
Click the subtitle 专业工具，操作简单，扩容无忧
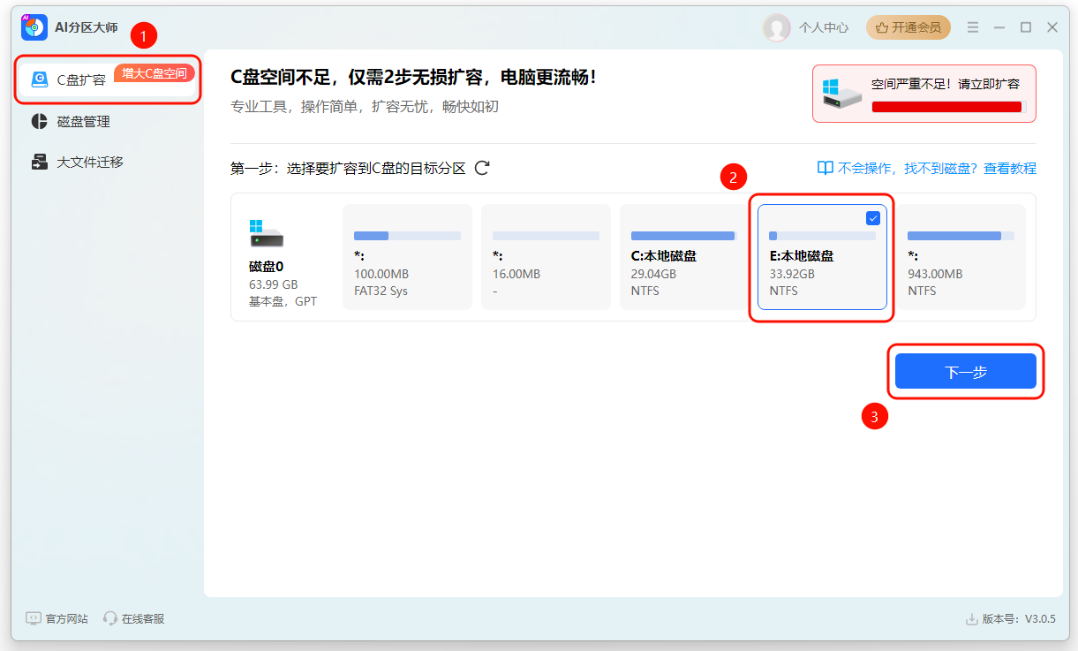point(365,107)
